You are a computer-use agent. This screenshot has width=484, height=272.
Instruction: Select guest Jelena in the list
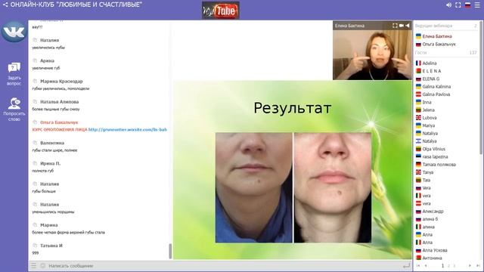pos(428,110)
